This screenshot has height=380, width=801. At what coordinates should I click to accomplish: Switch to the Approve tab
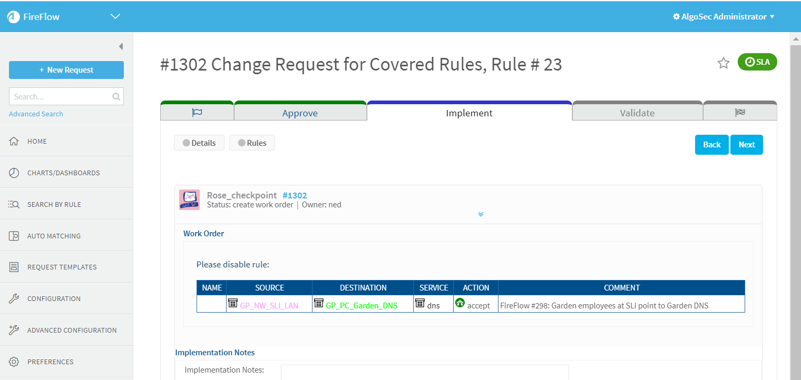(300, 113)
